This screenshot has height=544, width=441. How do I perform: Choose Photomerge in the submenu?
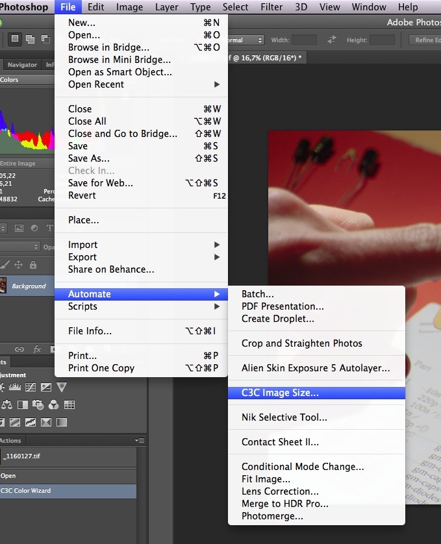click(x=316, y=516)
